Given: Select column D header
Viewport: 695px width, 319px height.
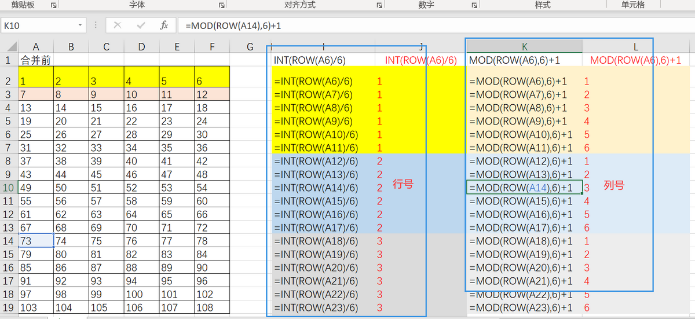Looking at the screenshot, I should click(142, 46).
